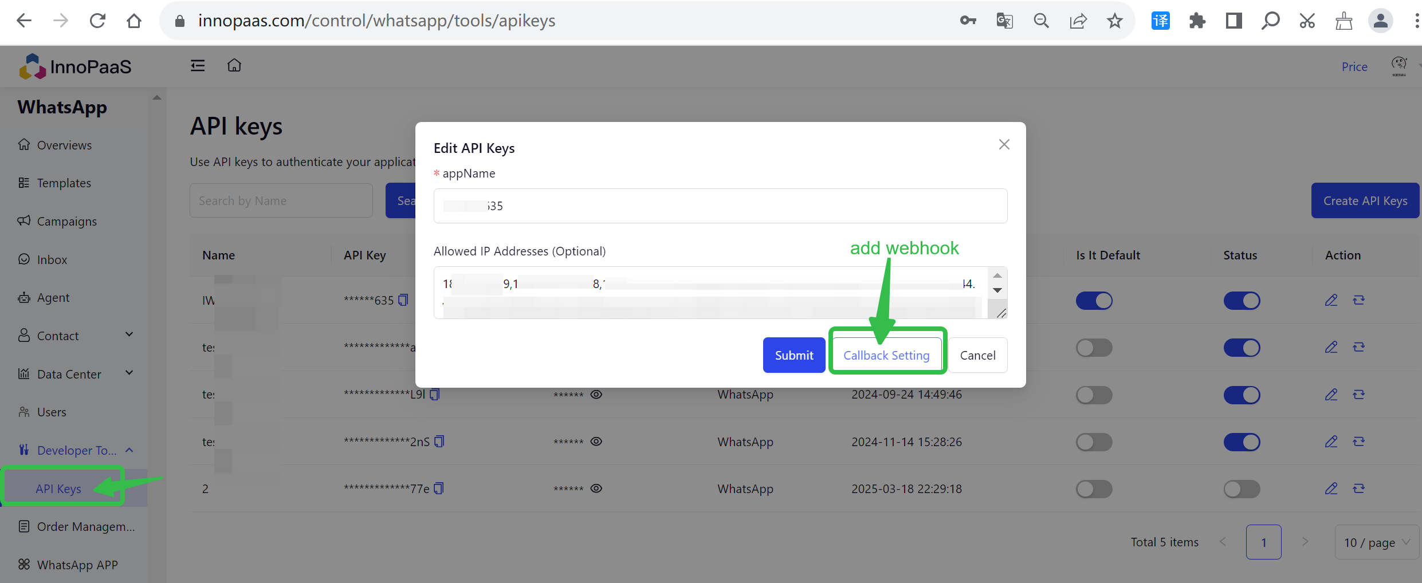Open the browser home page icon

click(x=134, y=21)
